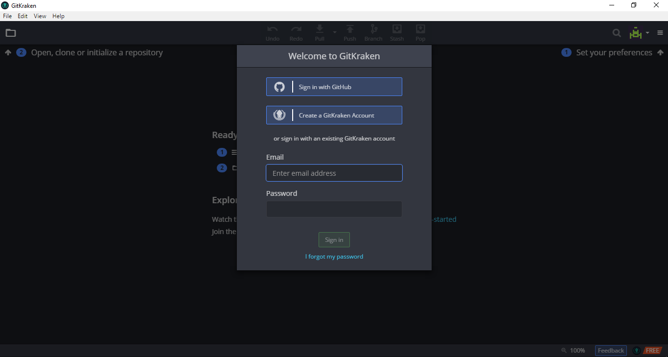The height and width of the screenshot is (357, 668).
Task: Open the search magnifier icon
Action: click(x=617, y=33)
